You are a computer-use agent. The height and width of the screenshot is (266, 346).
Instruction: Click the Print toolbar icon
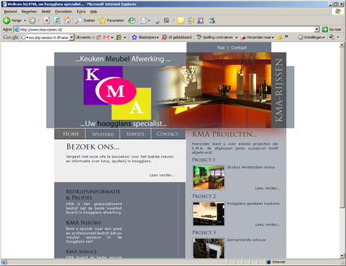[156, 21]
